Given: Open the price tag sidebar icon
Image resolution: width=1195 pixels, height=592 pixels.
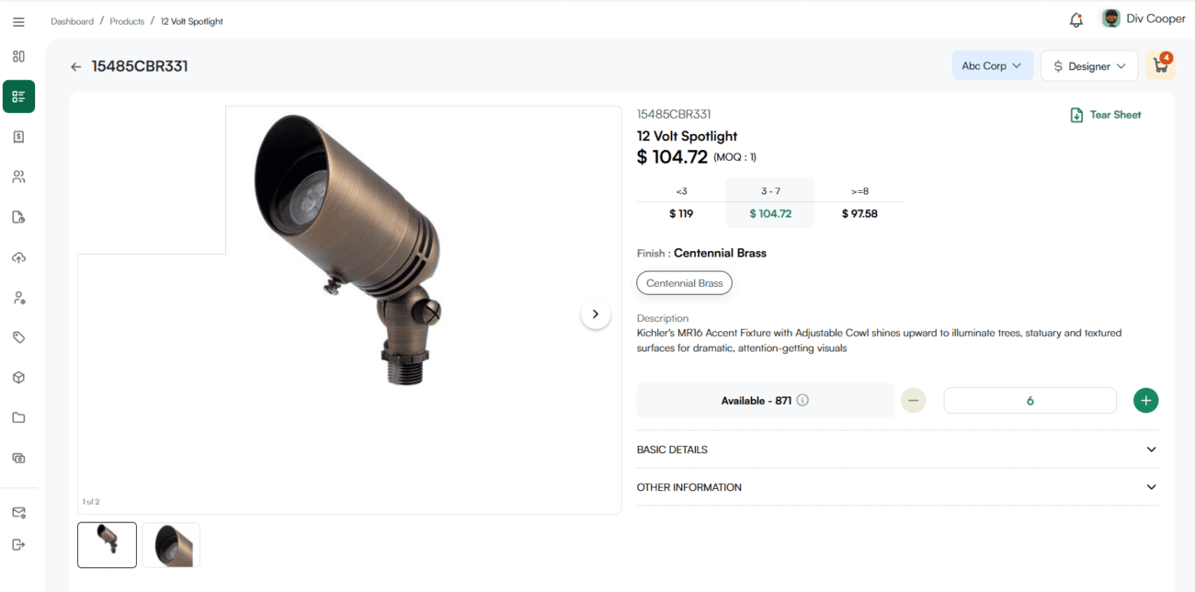Looking at the screenshot, I should [18, 337].
